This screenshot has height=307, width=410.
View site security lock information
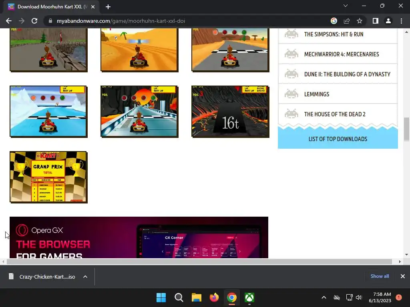(50, 21)
